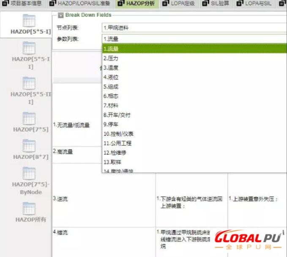Open the HAZOP[5*5-I] table icon
Viewport: 287px width, 257px height.
29,21
